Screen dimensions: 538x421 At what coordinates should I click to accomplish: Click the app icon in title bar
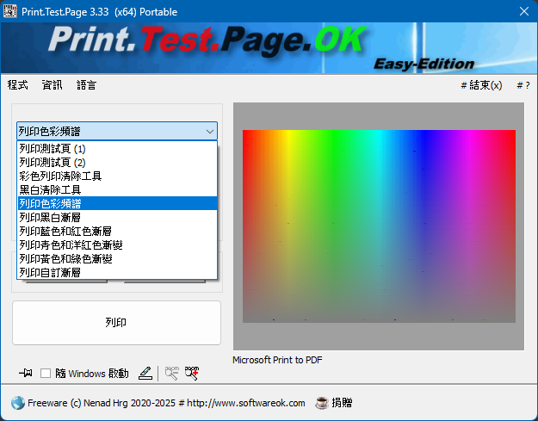tap(11, 10)
